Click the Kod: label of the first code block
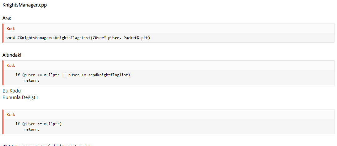The image size is (337, 146). click(x=11, y=28)
